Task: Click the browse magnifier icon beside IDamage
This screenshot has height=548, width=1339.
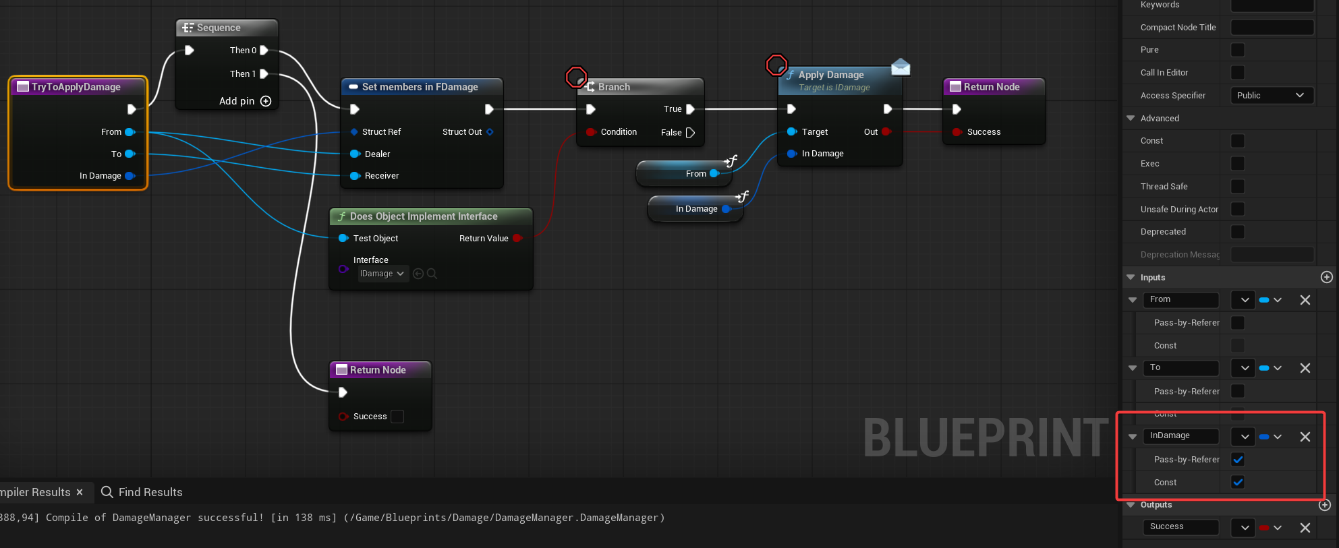Action: point(432,274)
